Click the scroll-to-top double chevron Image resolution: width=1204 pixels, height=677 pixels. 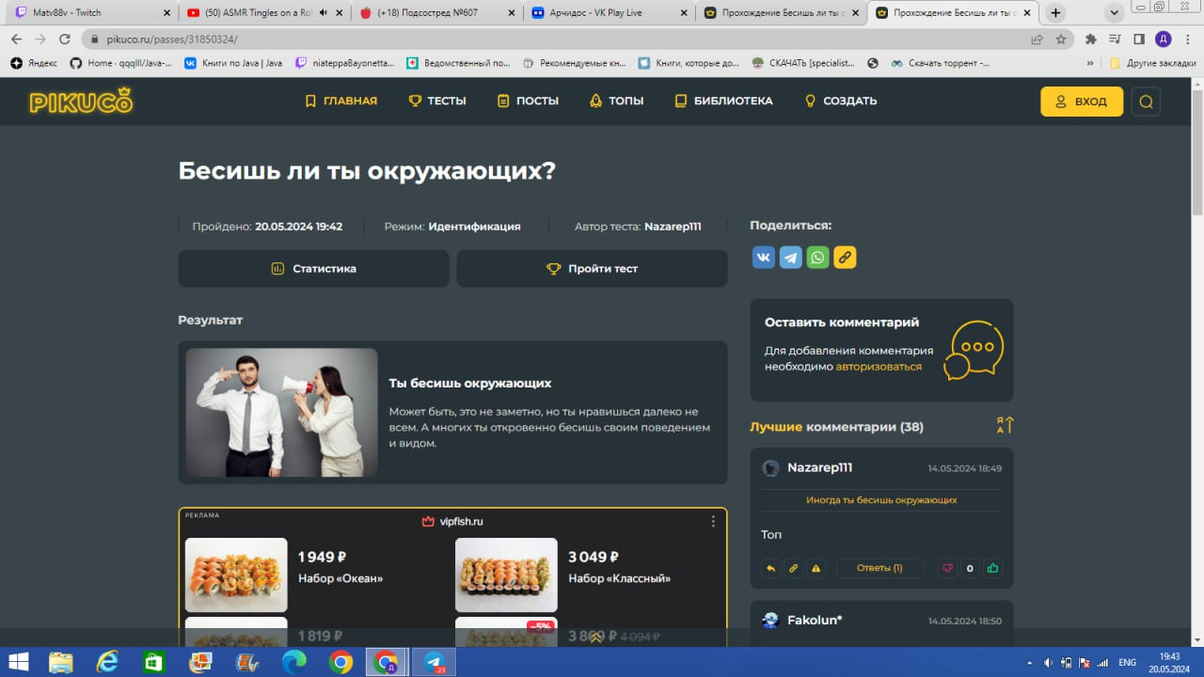596,637
